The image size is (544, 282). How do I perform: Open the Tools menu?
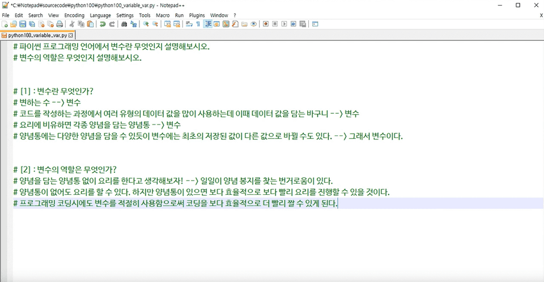click(144, 15)
